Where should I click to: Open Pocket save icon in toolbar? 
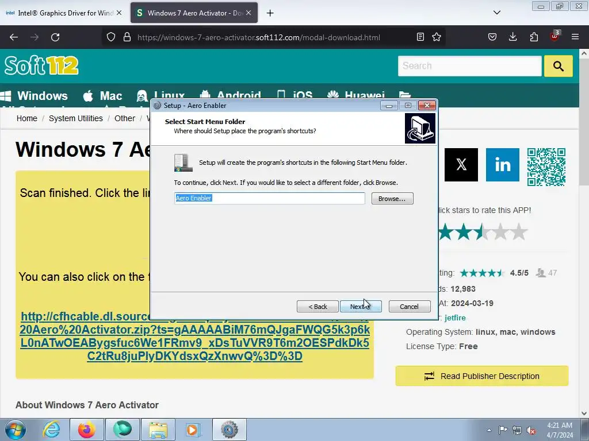[492, 37]
